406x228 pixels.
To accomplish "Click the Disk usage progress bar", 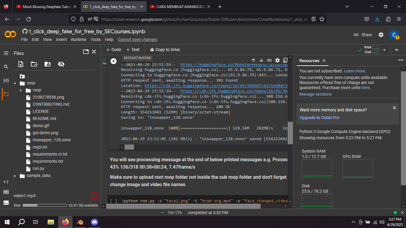I will tap(44, 205).
